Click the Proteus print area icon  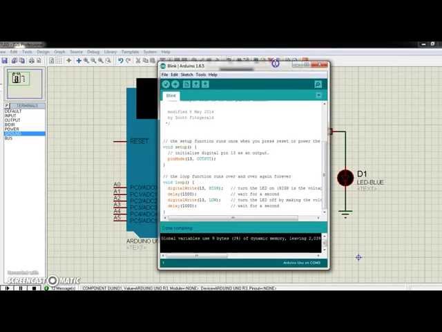coord(39,60)
